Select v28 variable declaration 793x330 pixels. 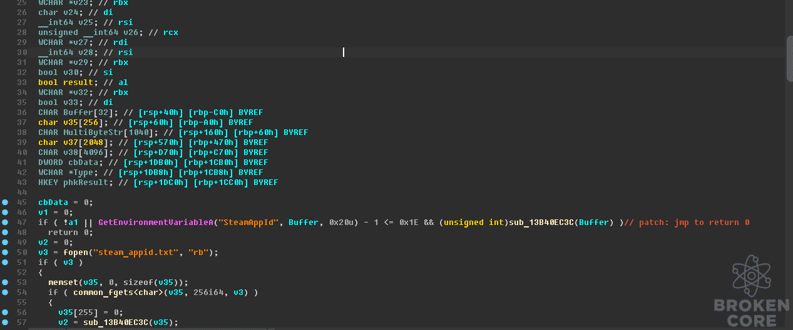coord(86,52)
